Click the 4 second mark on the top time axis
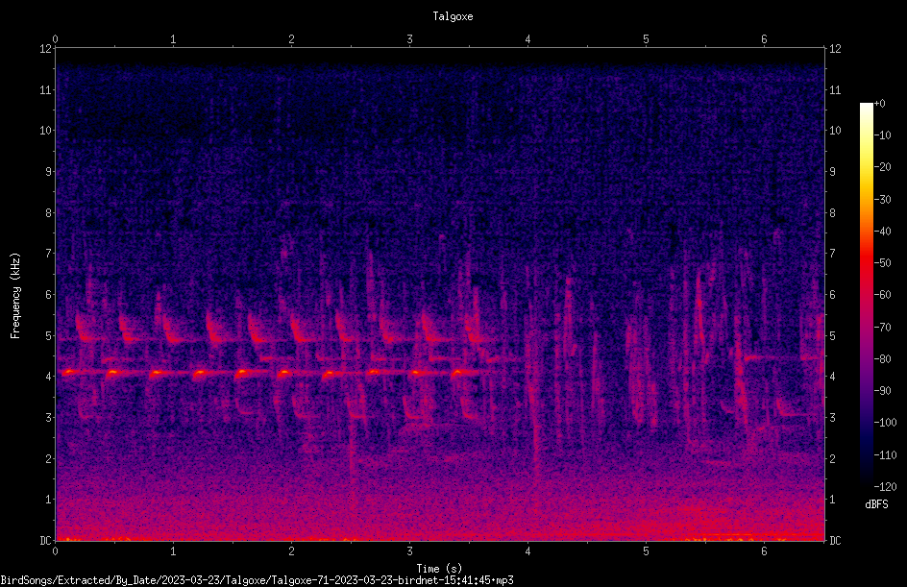 tap(528, 39)
